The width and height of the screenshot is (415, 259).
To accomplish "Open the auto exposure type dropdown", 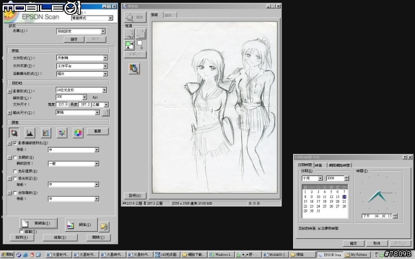I will pos(82,74).
